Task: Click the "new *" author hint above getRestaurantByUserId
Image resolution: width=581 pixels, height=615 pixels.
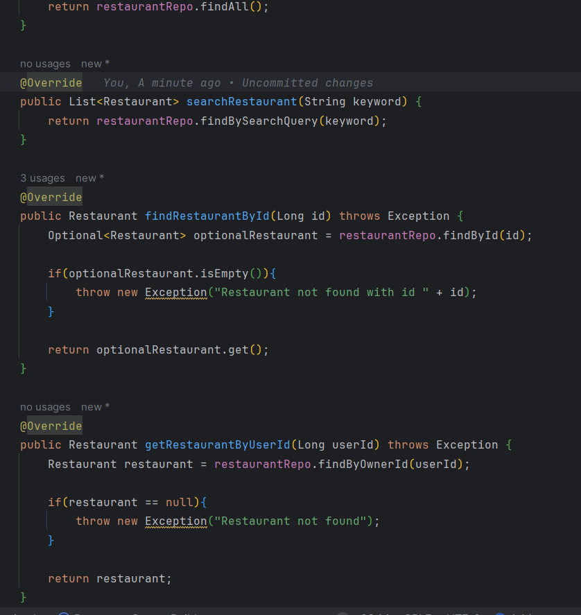Action: (x=95, y=407)
